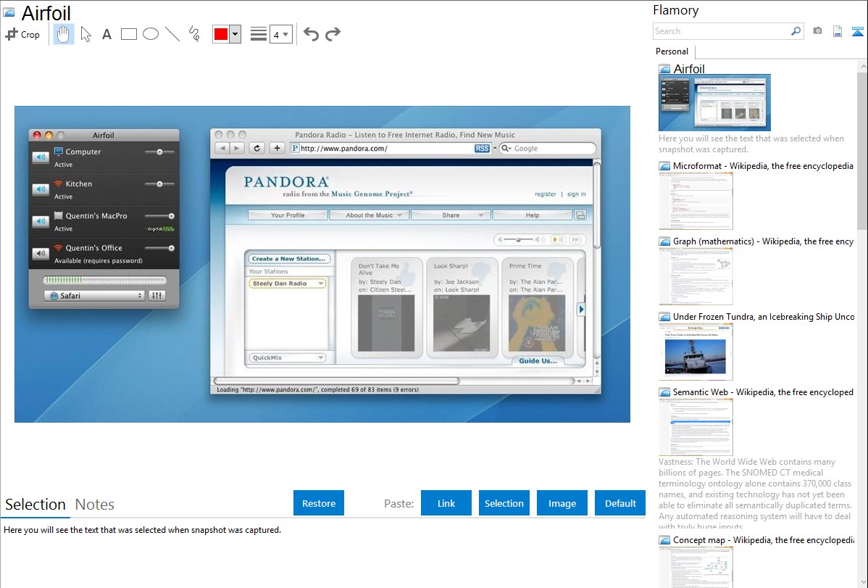Undo the last annotation
868x588 pixels.
311,34
